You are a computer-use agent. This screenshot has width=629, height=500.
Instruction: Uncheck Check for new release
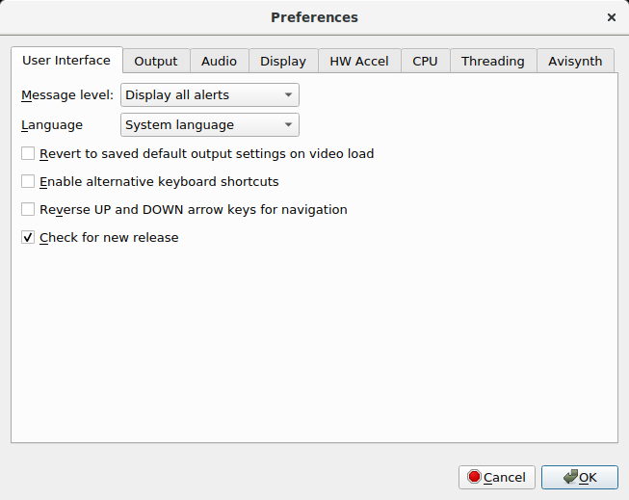28,237
